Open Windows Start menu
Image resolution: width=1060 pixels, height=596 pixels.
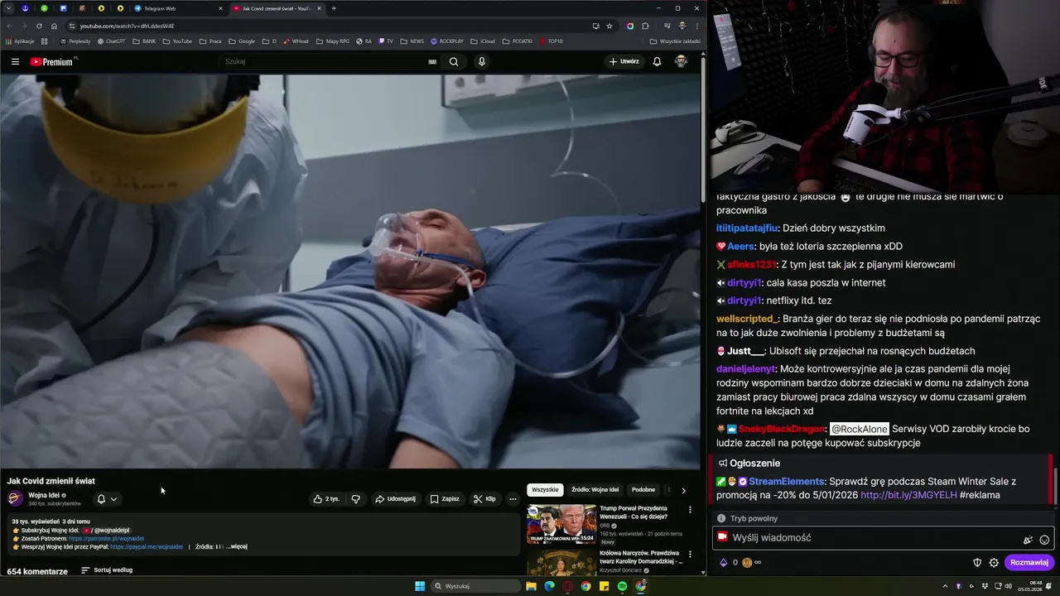420,586
